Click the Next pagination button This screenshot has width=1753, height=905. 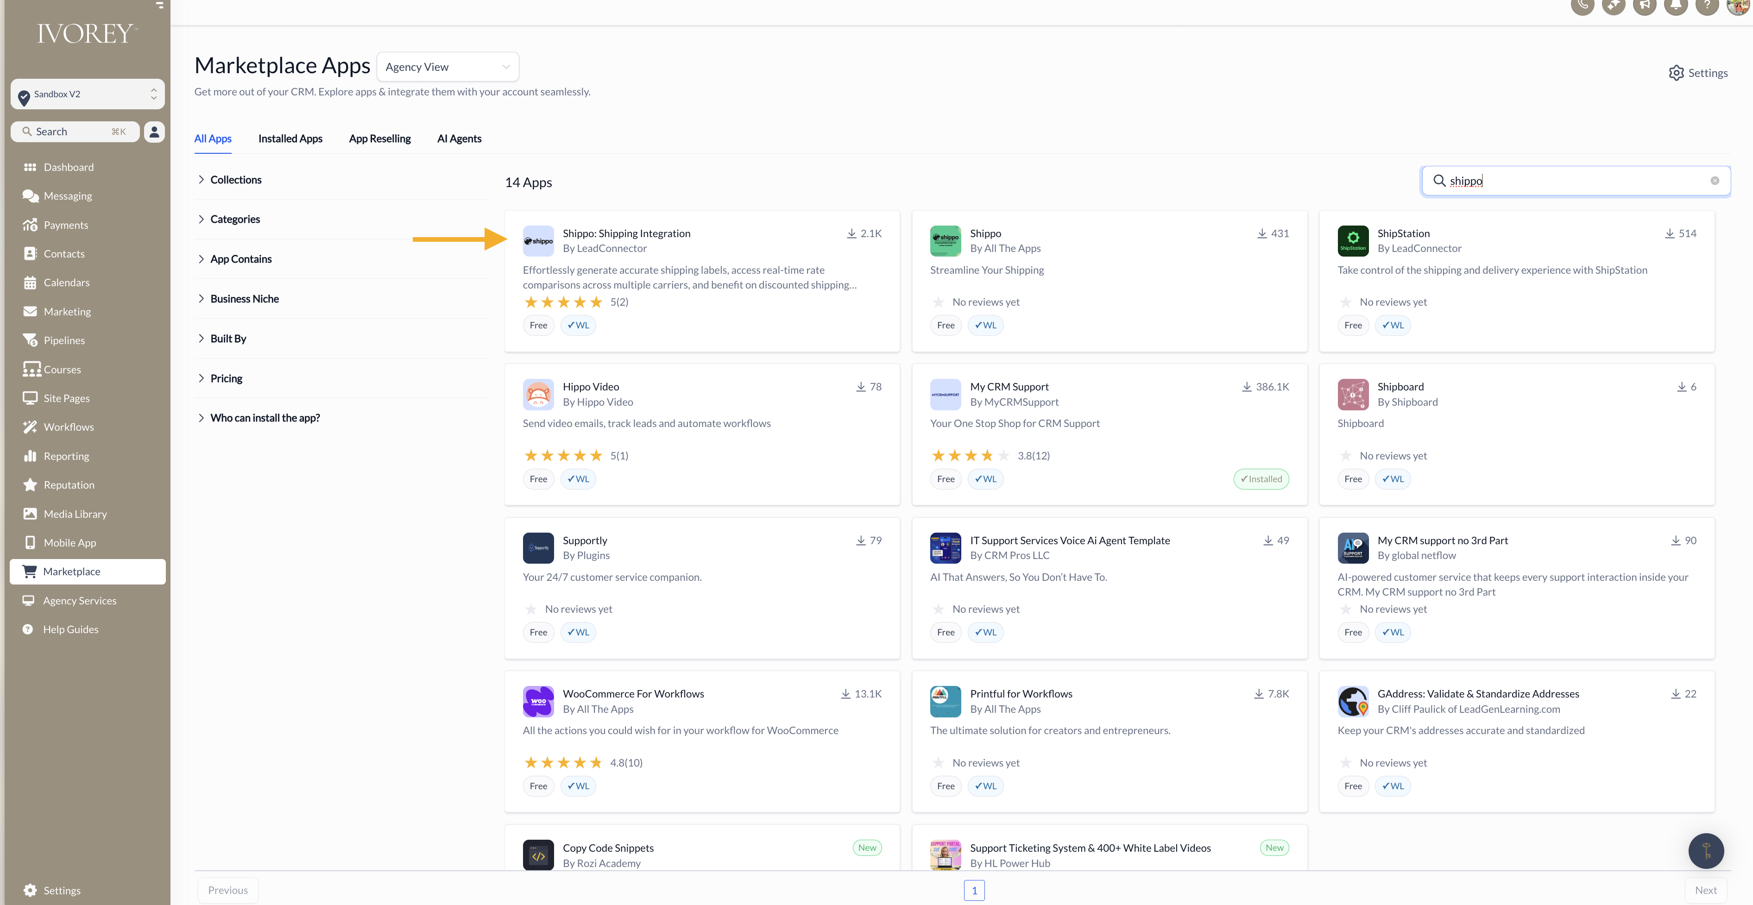tap(1705, 890)
